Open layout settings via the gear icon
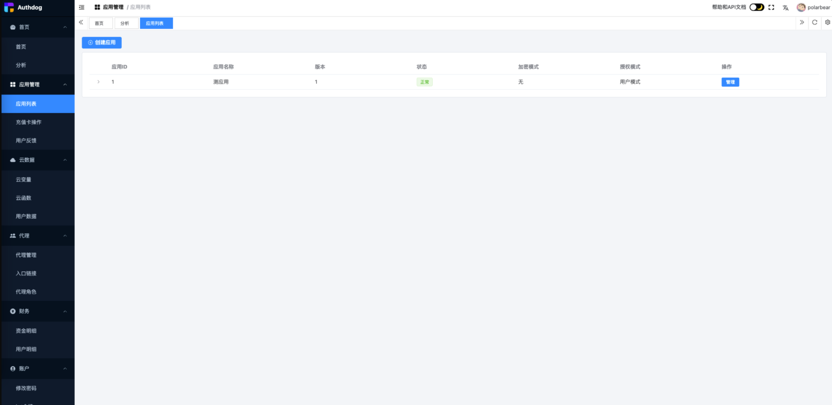This screenshot has height=405, width=832. [x=827, y=22]
